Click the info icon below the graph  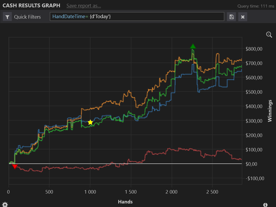tap(265, 205)
